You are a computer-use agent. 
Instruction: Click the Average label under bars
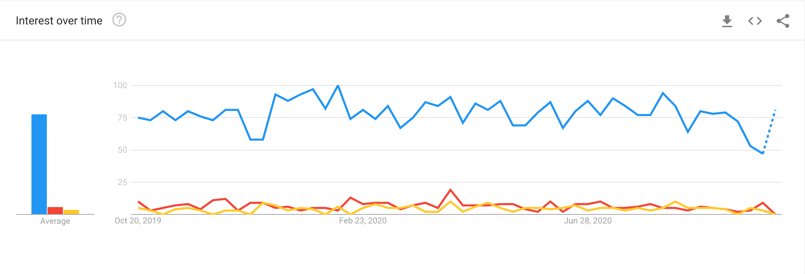[55, 221]
